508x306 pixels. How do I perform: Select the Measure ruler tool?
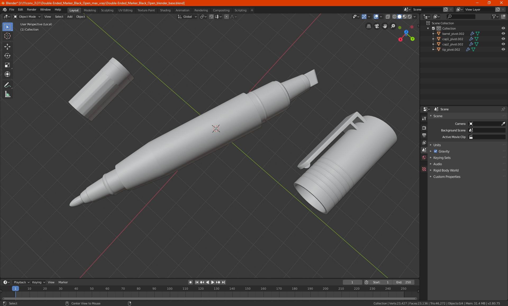point(7,94)
